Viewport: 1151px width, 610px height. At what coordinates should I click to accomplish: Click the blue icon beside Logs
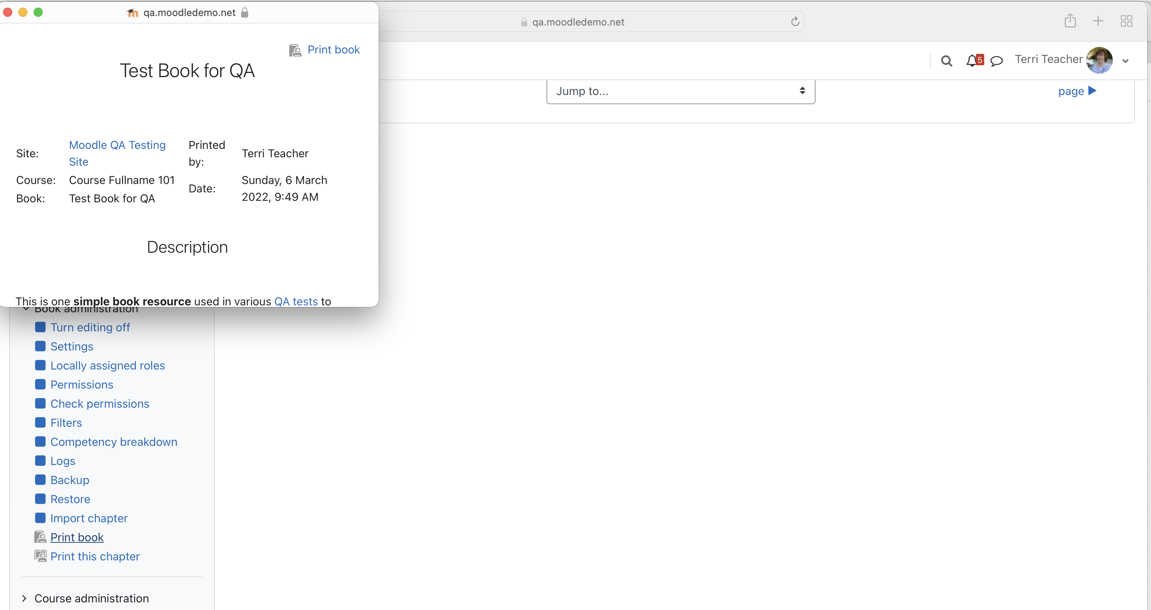pyautogui.click(x=40, y=460)
